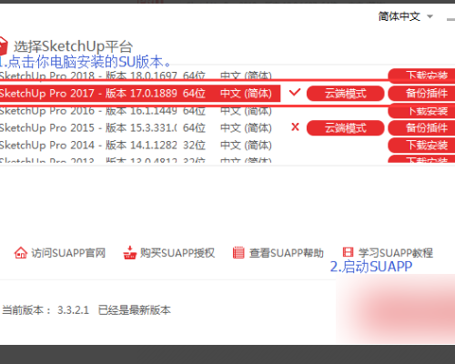Select the SketchUp Pro 2018 row

point(136,76)
